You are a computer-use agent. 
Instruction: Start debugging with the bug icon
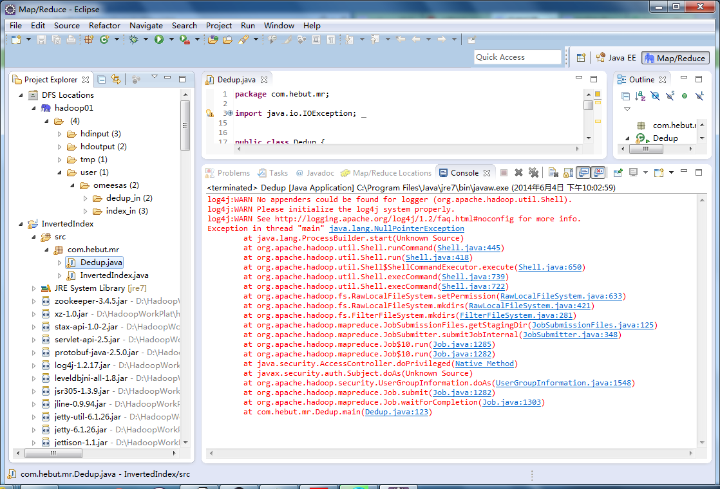click(x=133, y=39)
